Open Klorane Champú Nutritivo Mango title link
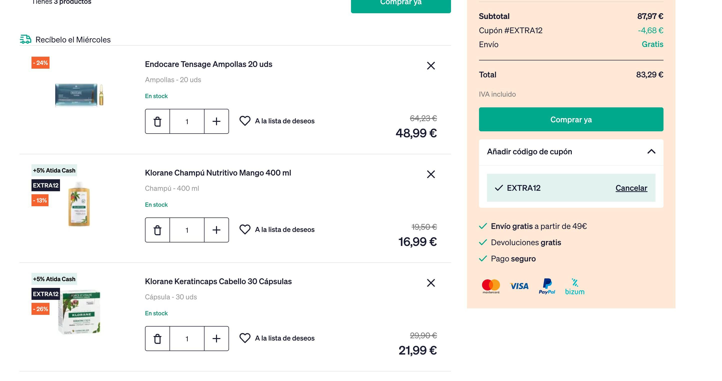This screenshot has height=381, width=722. pos(218,173)
